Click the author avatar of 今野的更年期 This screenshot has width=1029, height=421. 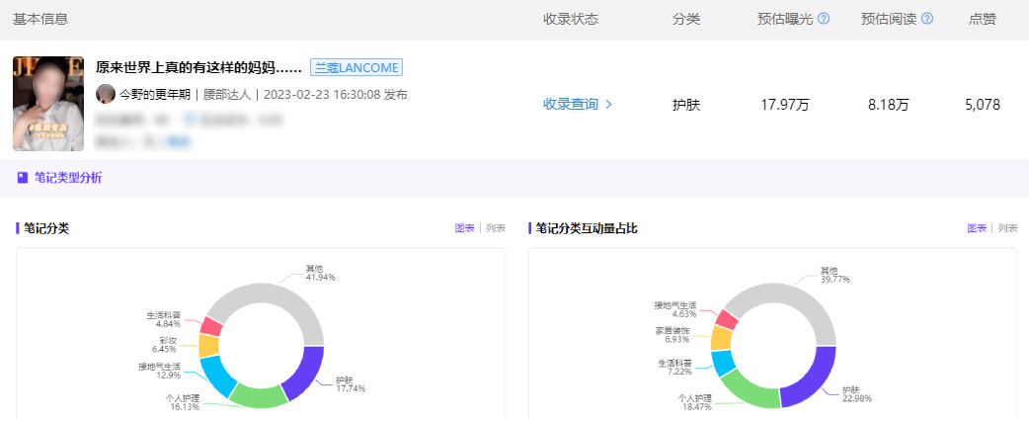(106, 94)
